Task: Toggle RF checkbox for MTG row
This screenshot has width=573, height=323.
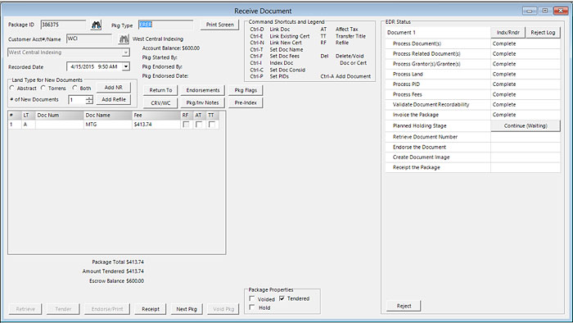Action: [x=186, y=125]
